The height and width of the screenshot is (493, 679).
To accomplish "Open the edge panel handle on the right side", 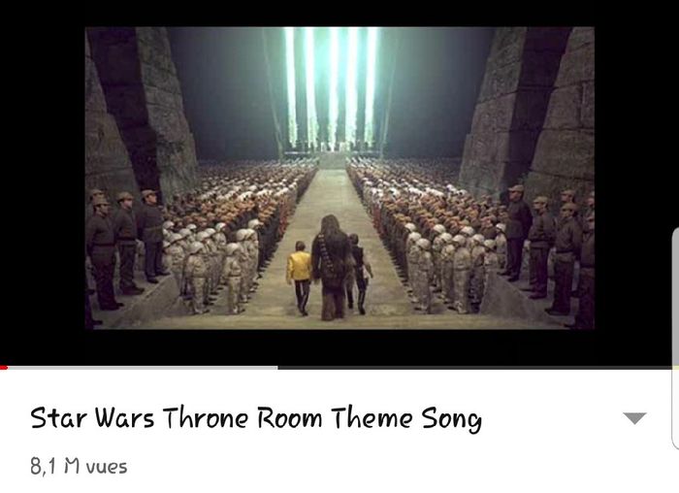I will pyautogui.click(x=675, y=340).
